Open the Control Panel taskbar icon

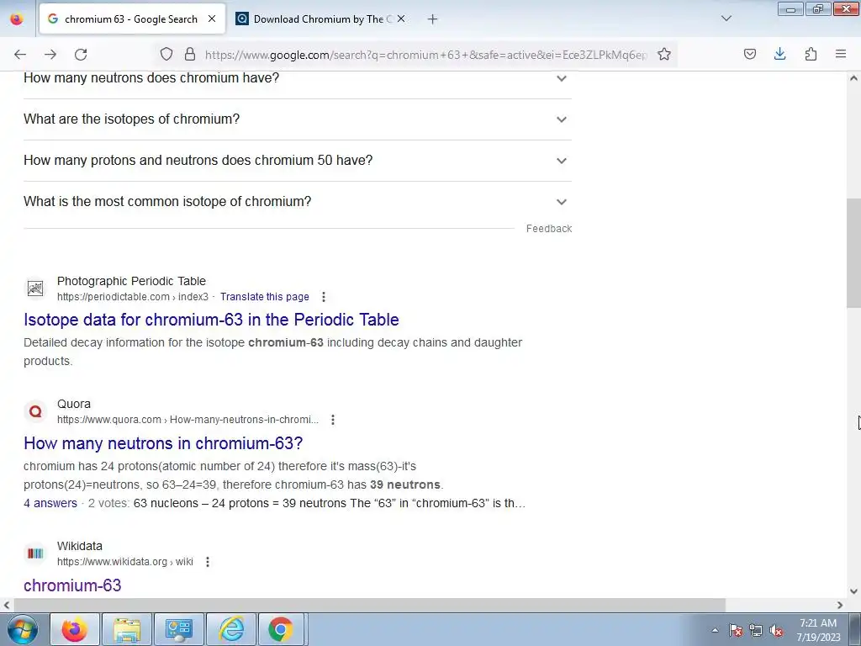179,629
